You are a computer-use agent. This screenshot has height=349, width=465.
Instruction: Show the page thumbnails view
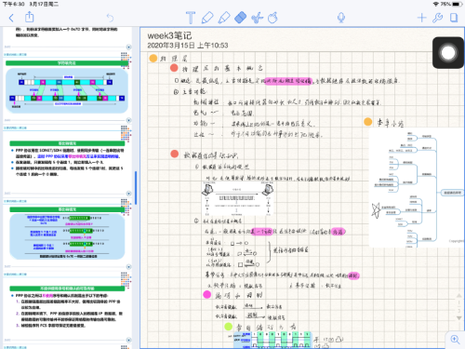(454, 18)
